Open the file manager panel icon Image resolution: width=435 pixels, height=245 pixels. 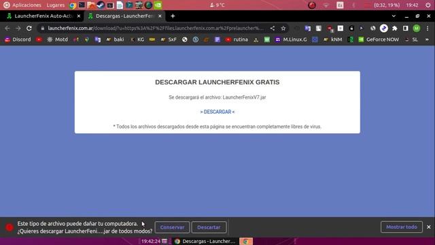coord(91,5)
